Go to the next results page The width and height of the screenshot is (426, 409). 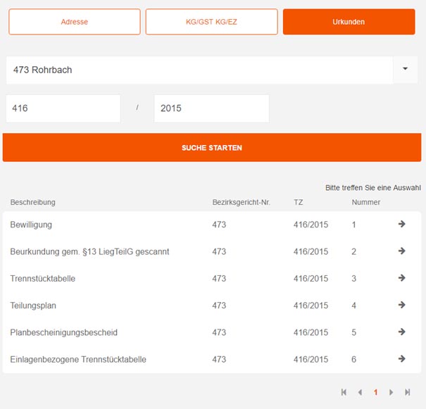(x=391, y=392)
